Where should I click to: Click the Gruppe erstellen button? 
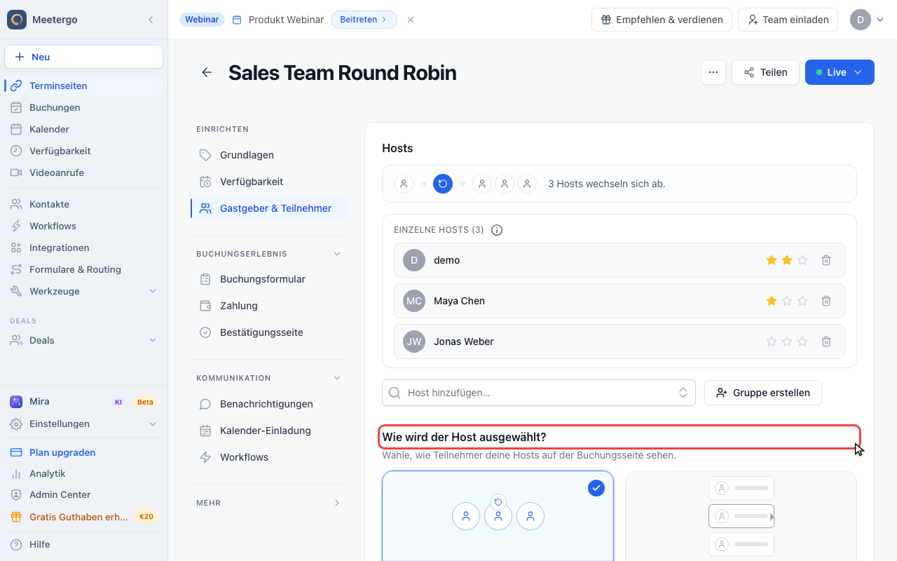coord(762,393)
